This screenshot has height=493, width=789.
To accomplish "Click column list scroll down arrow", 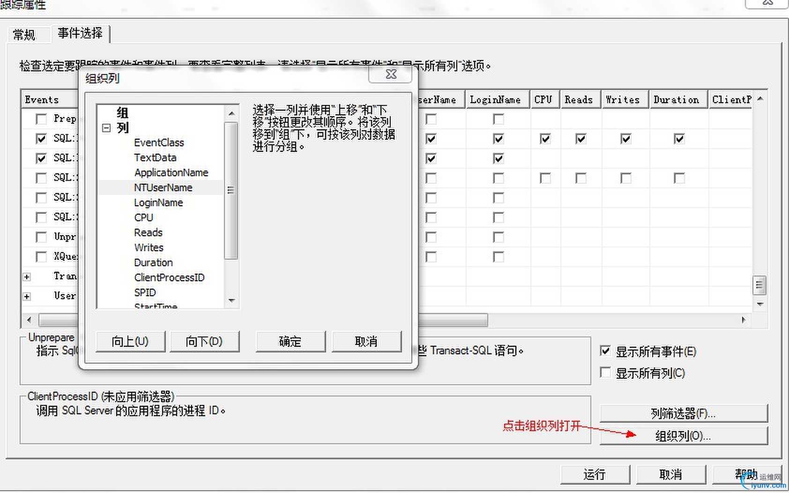I will [231, 300].
